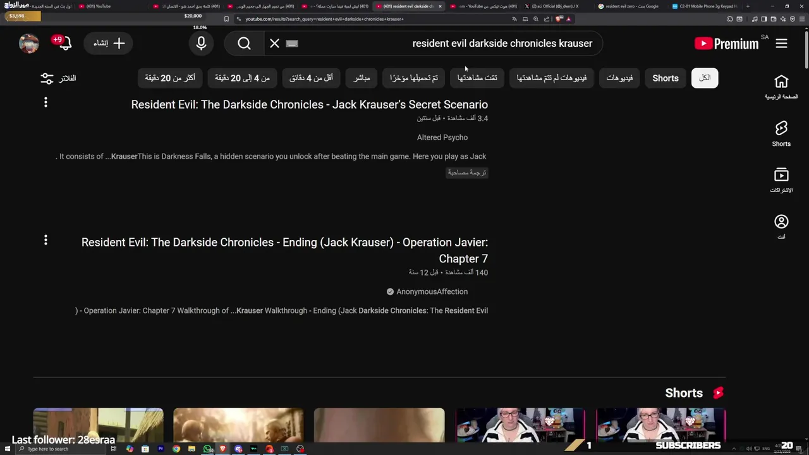This screenshot has width=809, height=455.
Task: Open the You profile sidebar icon
Action: point(781,226)
